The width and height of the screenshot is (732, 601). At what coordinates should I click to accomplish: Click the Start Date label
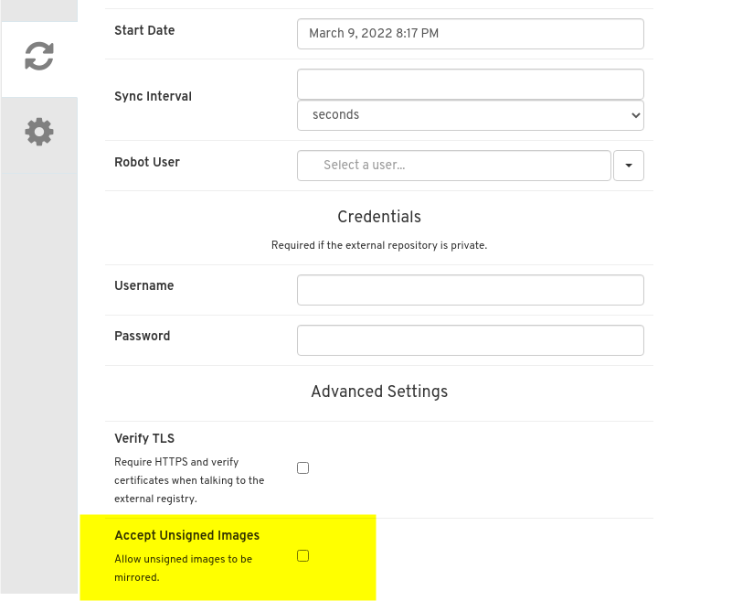(x=144, y=30)
